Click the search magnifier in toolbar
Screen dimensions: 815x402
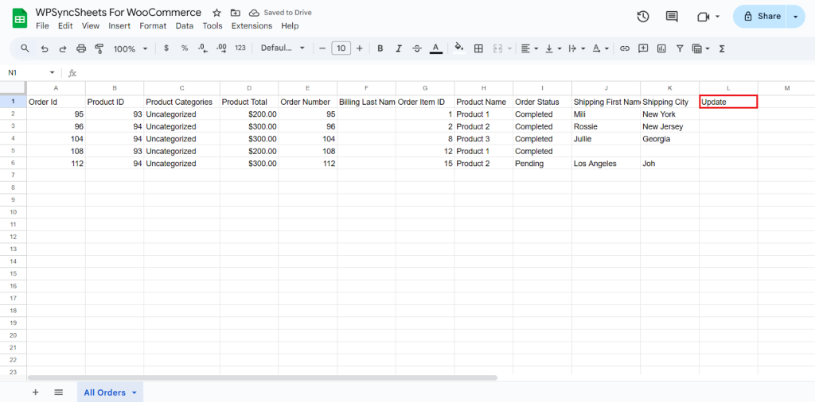pos(25,48)
